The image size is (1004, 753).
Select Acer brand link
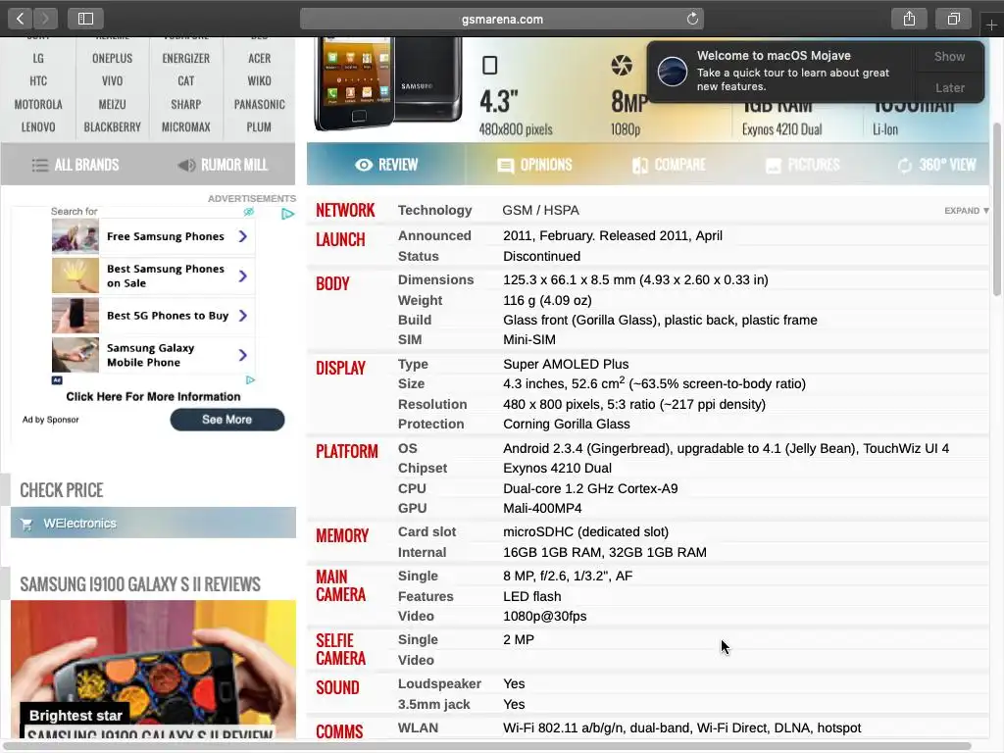[x=259, y=58]
